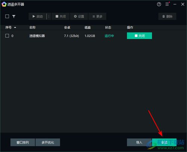The height and width of the screenshot is (152, 187).
Task: Toggle the select-all checkbox in toolbar
Action: point(7,16)
